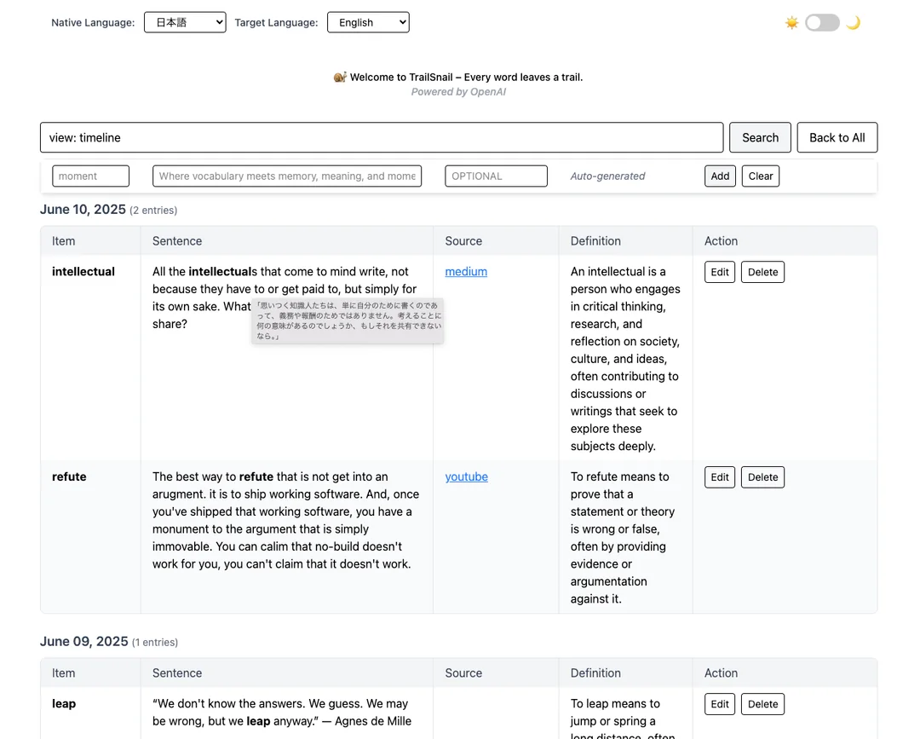This screenshot has width=920, height=739.
Task: Click the Sentence header in June 10 table
Action: 177,241
